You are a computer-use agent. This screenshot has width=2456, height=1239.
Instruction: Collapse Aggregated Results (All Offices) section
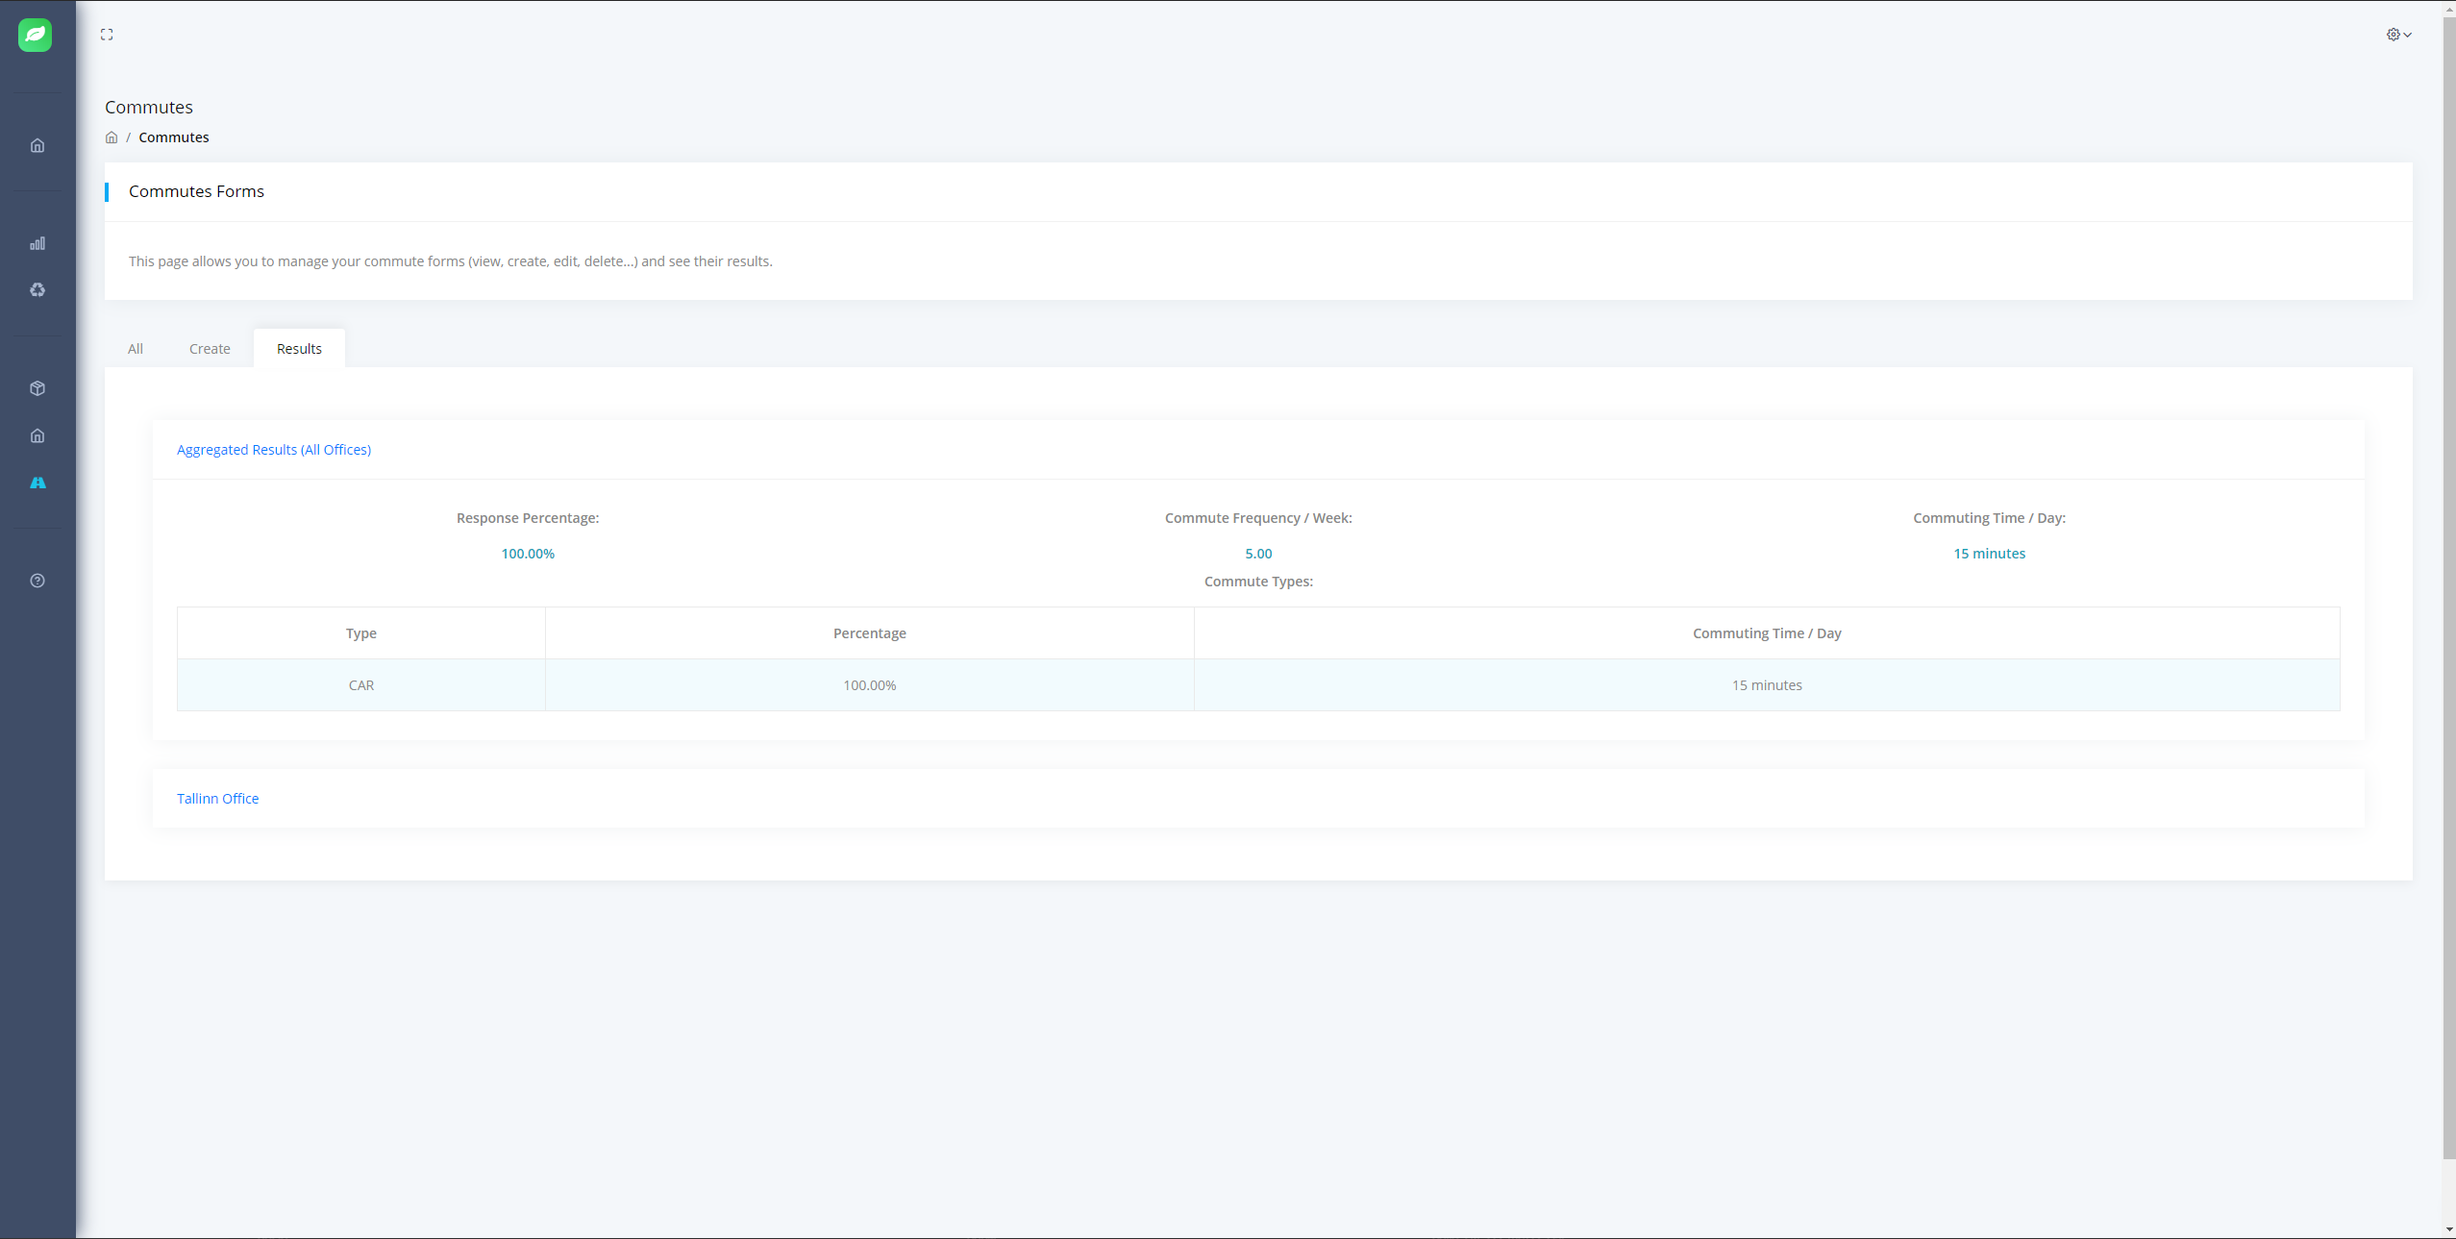coord(274,450)
